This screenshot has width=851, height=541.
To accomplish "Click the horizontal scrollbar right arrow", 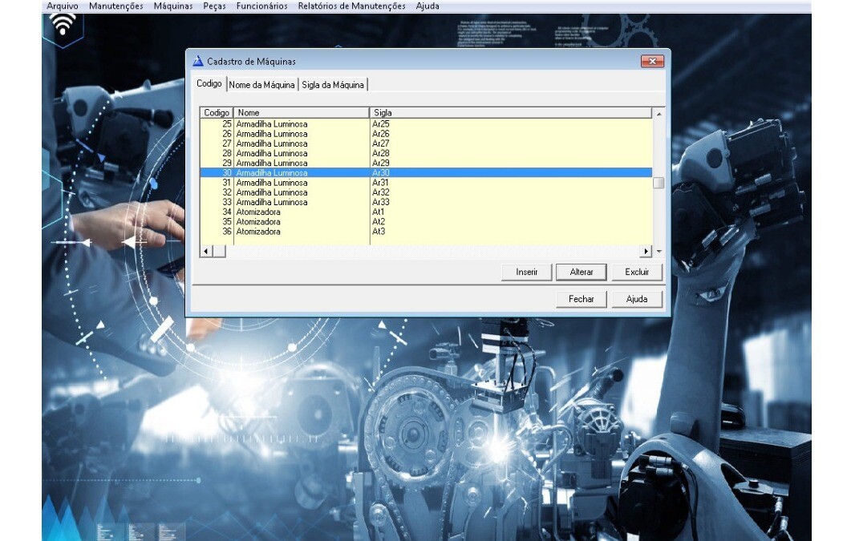I will (x=646, y=252).
